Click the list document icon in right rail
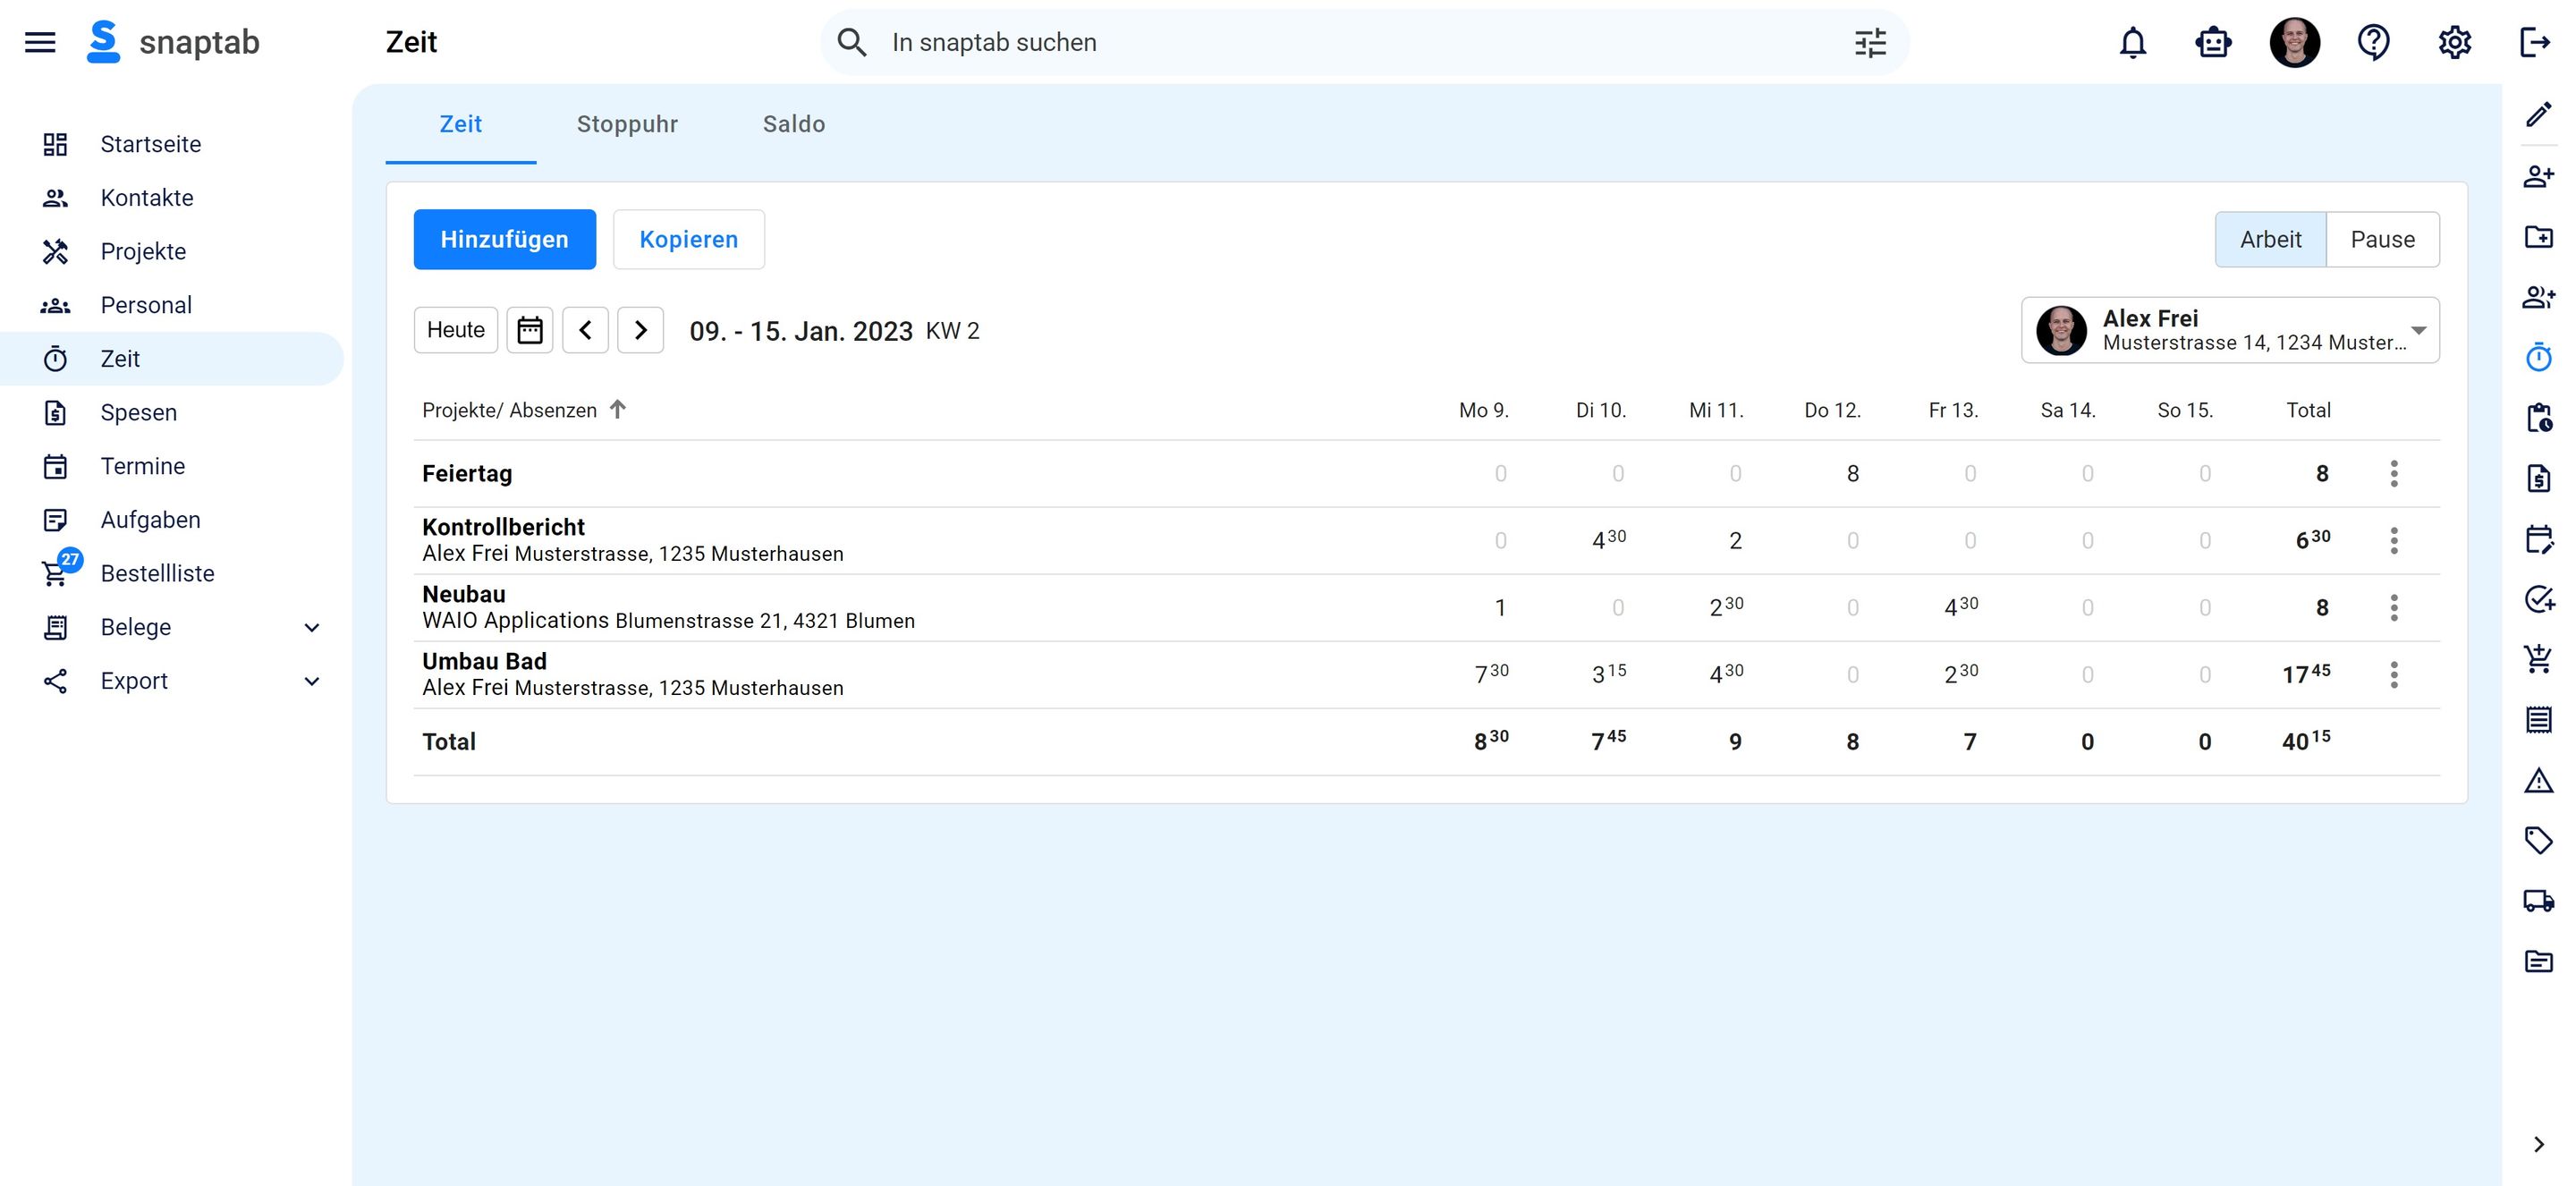Image resolution: width=2576 pixels, height=1186 pixels. tap(2538, 719)
